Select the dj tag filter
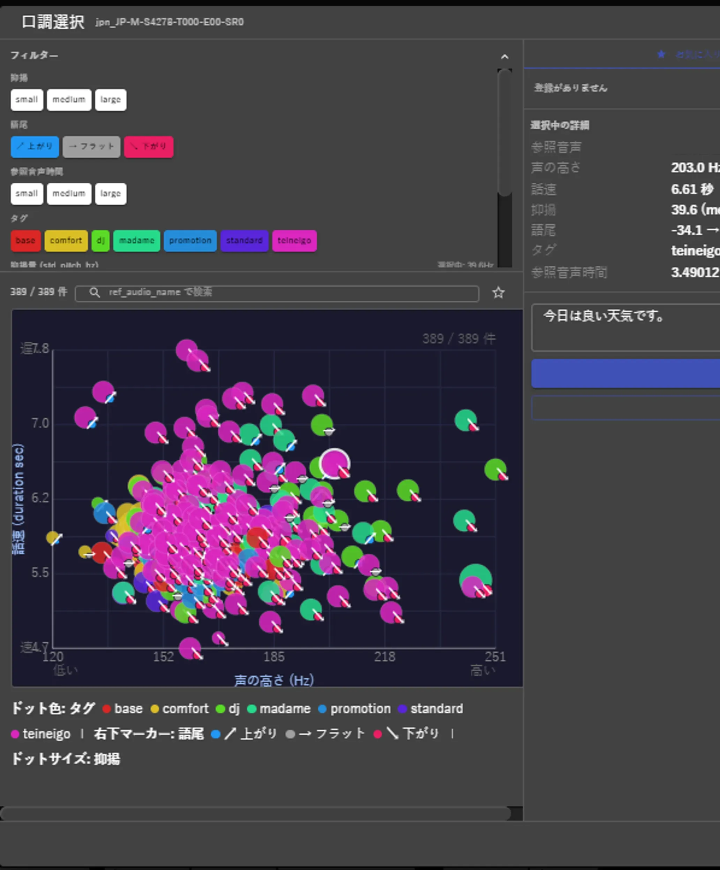This screenshot has width=720, height=870. point(100,241)
